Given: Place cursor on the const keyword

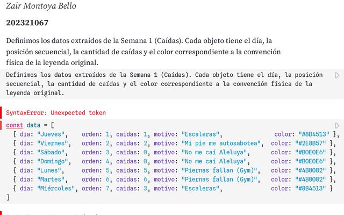Looking at the screenshot, I should coord(15,125).
